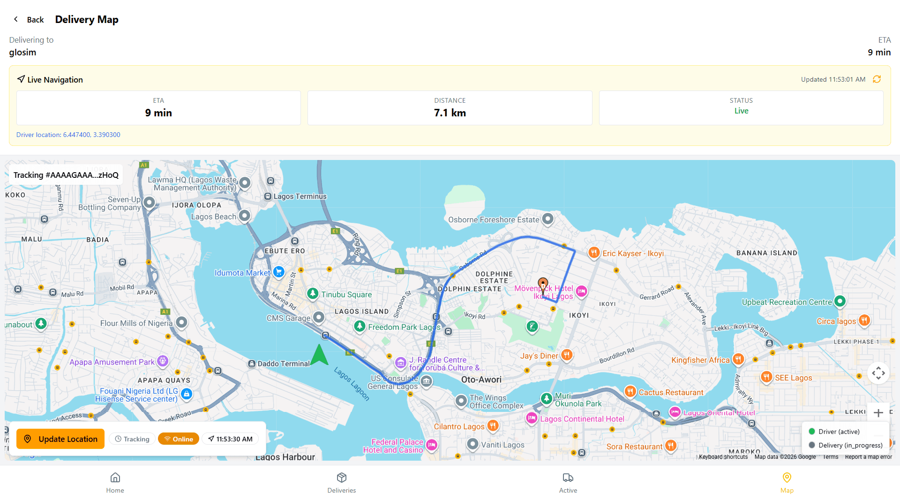Open the Terms link
Viewport: 900px width, 502px height.
coord(830,456)
